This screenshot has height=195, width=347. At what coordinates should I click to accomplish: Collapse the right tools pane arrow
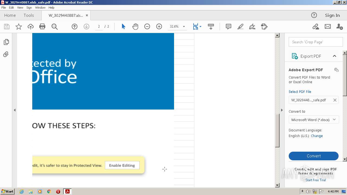click(282, 110)
